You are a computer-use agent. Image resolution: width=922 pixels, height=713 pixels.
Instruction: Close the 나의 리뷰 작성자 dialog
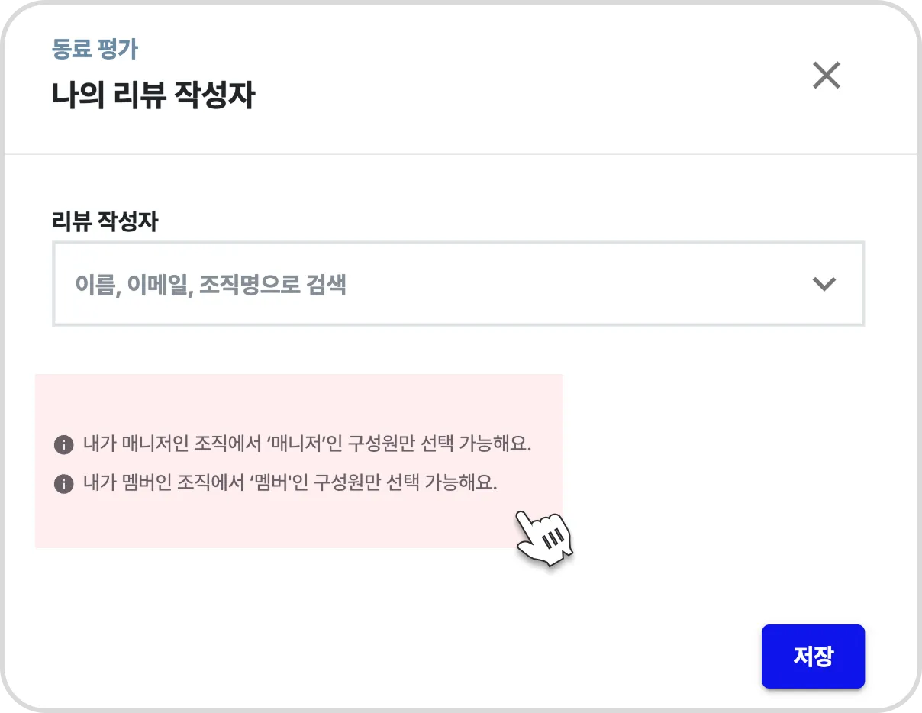pos(827,76)
